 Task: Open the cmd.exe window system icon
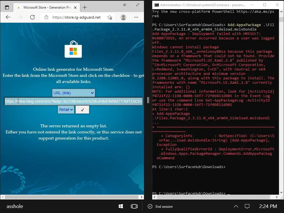156,5
